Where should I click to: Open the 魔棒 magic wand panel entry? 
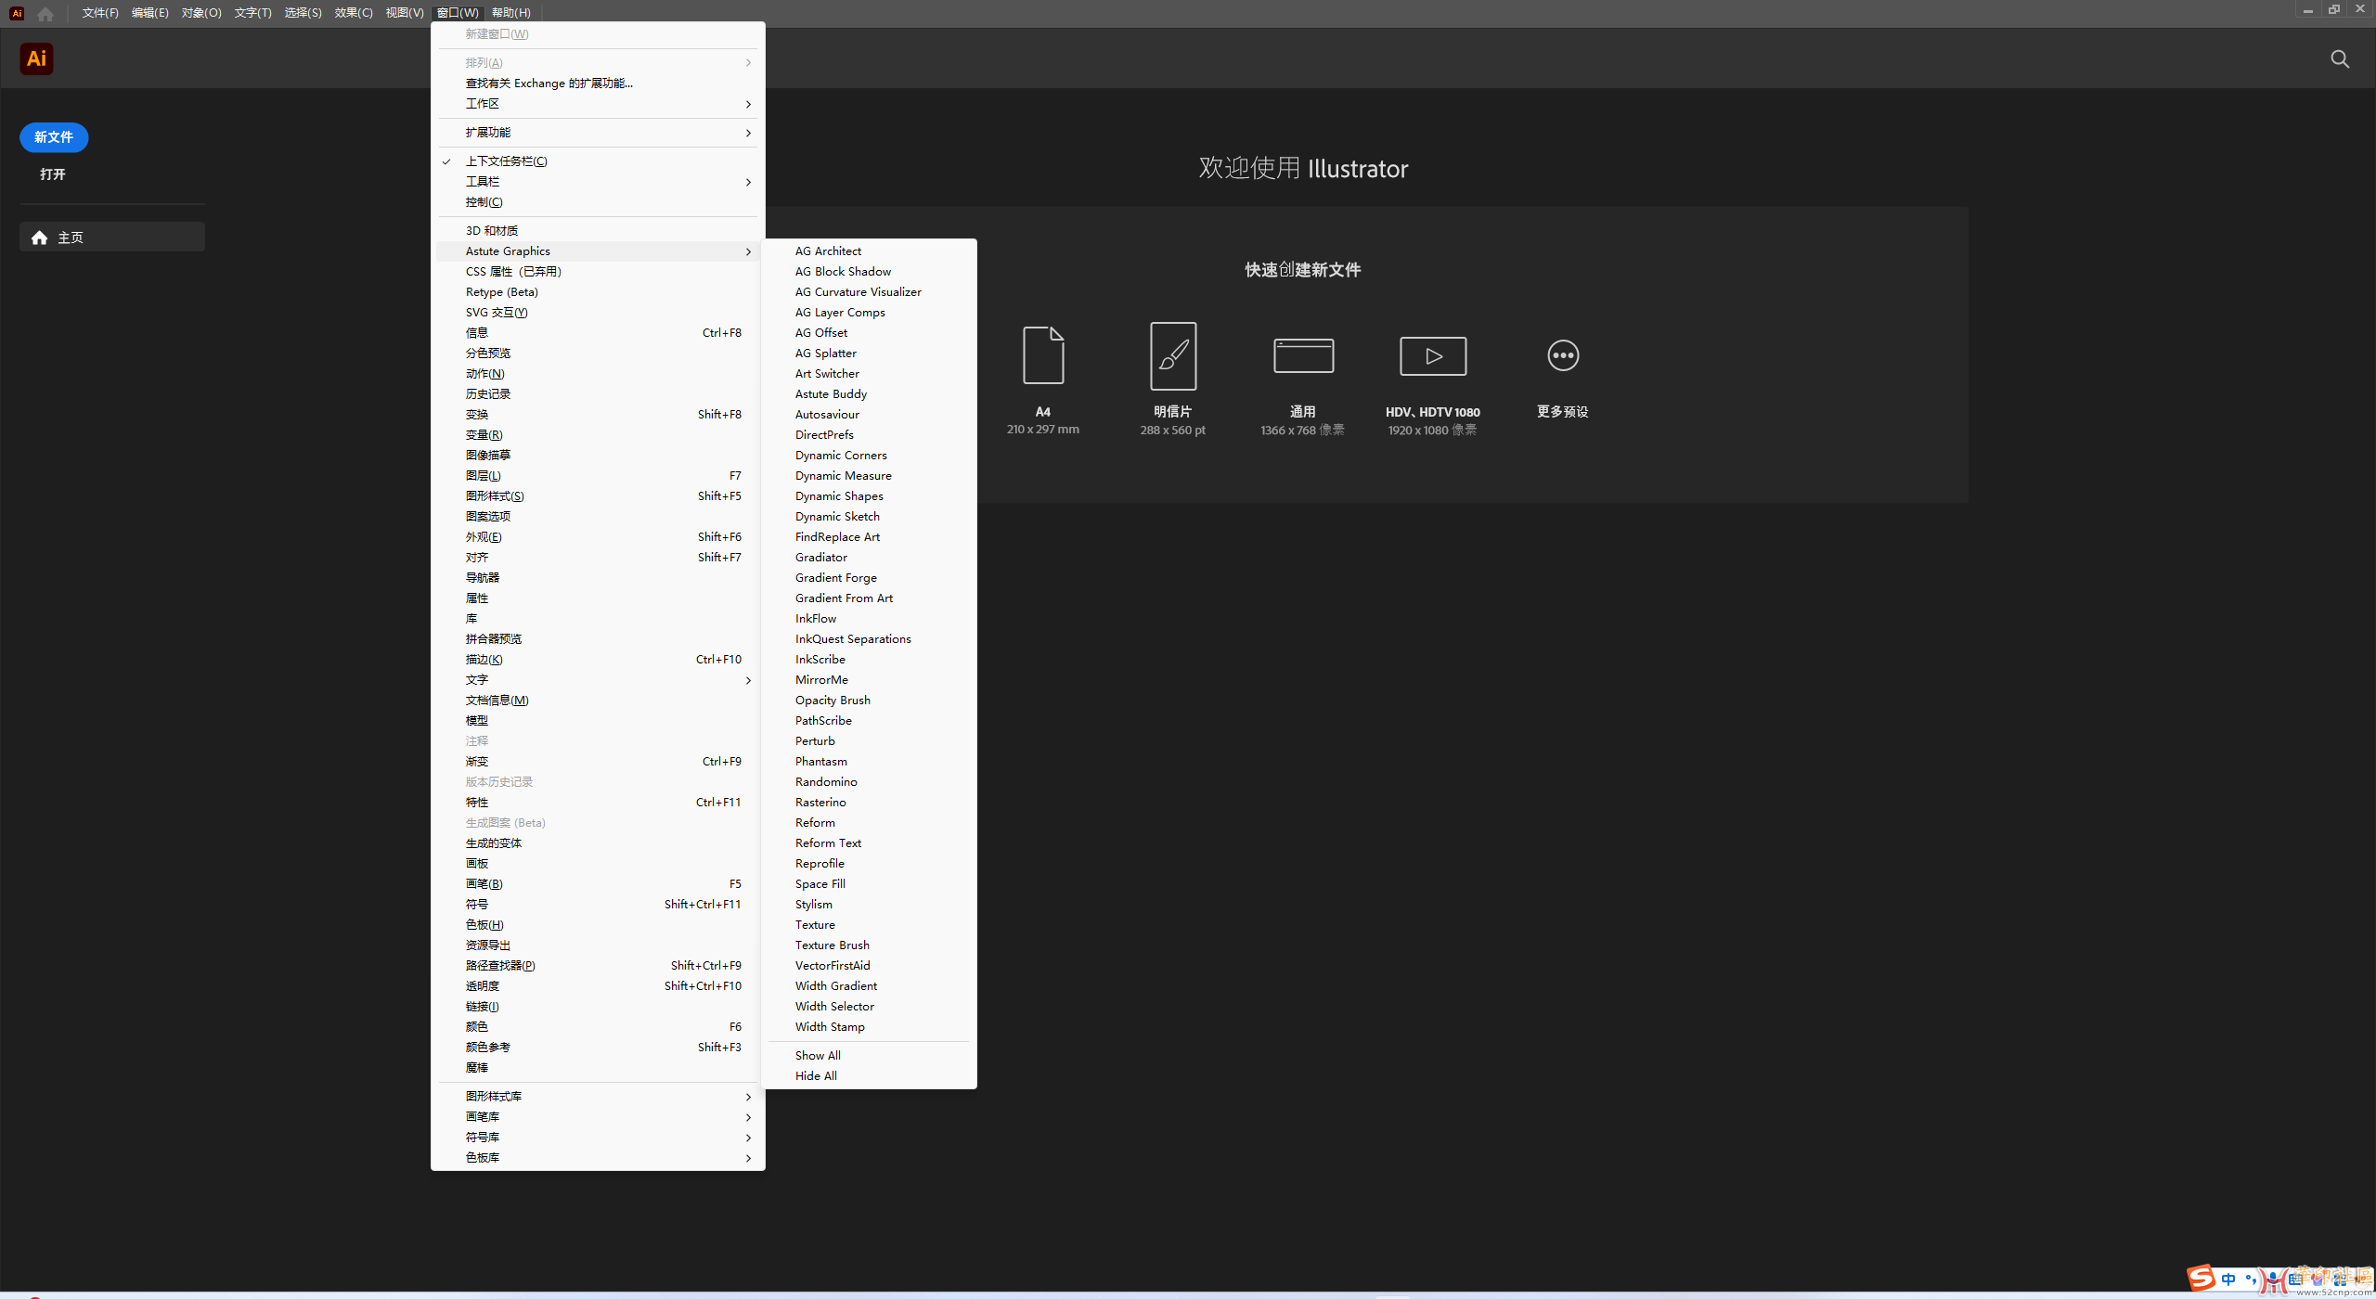[x=598, y=1068]
